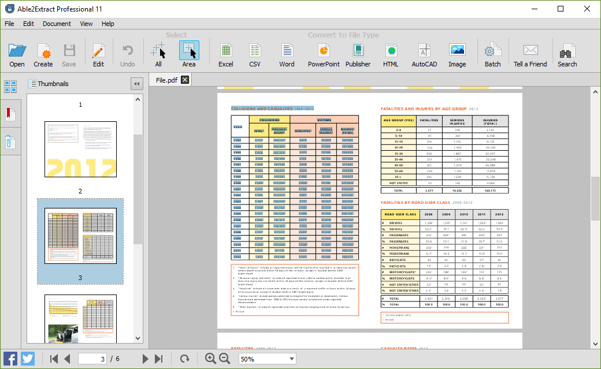Toggle the Select All mode
The height and width of the screenshot is (369, 601).
(x=158, y=55)
